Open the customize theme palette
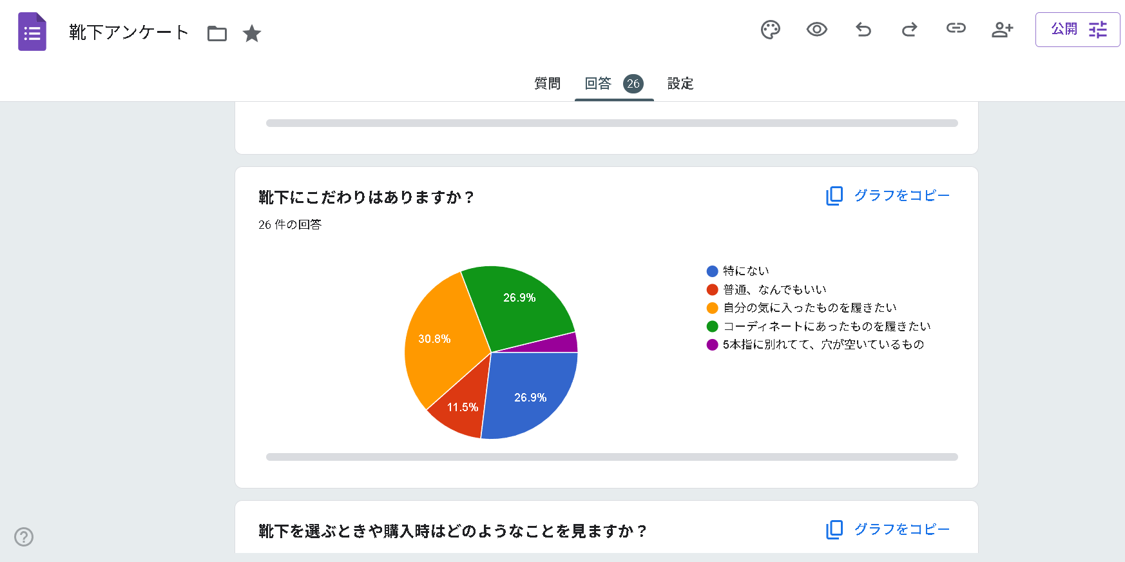 [770, 30]
